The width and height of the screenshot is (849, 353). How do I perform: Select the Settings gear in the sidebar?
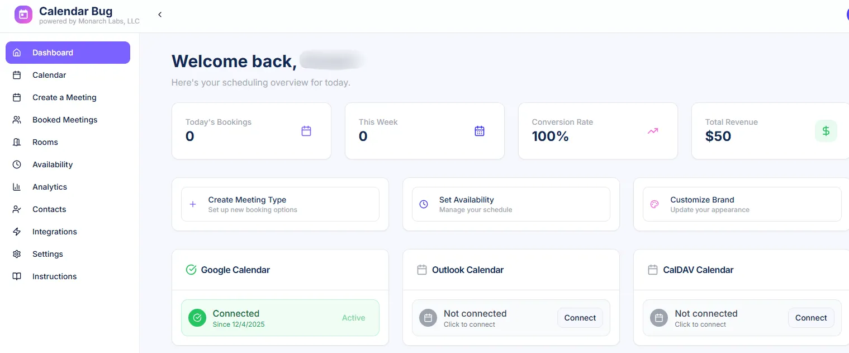(16, 253)
